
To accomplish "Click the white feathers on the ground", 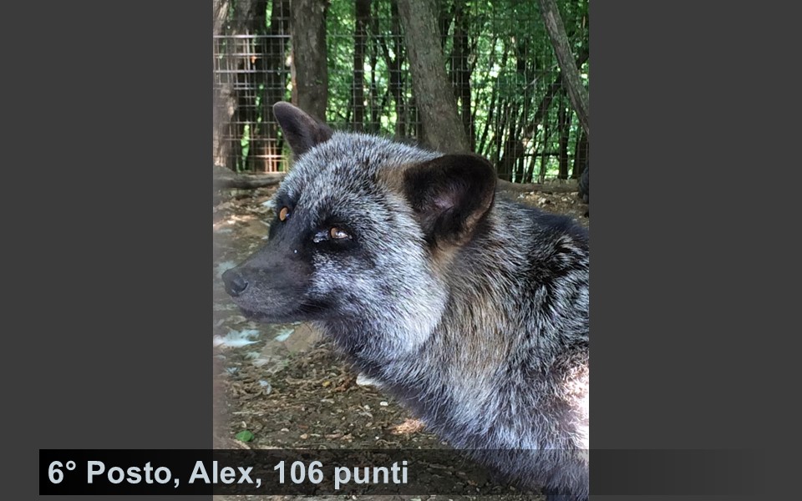I will click(238, 338).
